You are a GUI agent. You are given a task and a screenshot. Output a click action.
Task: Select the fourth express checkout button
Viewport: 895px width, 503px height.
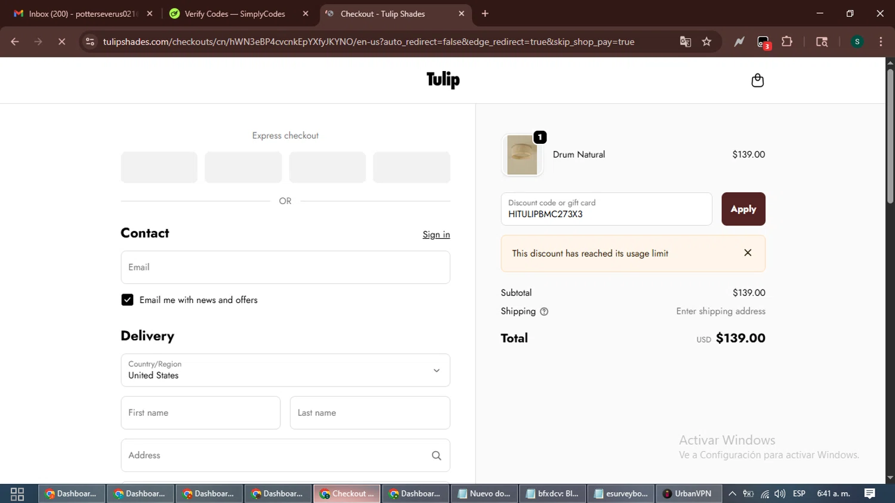(412, 167)
